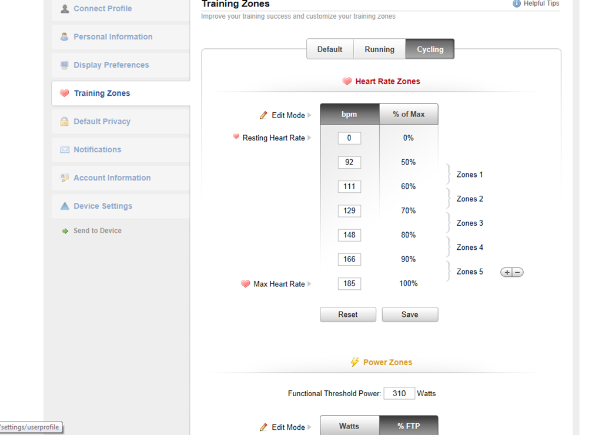
Task: Click the green Send to Device arrow icon
Action: point(65,231)
